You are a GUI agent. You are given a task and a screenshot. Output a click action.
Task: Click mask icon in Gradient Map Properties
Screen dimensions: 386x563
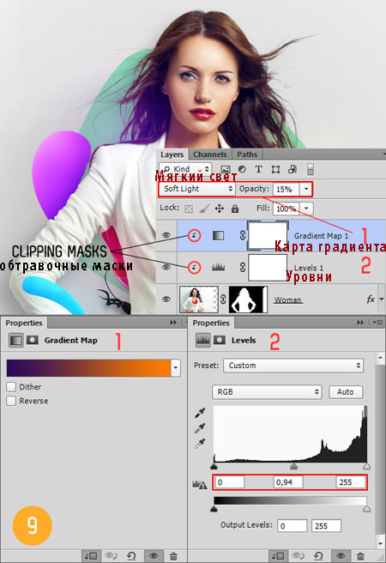(33, 340)
